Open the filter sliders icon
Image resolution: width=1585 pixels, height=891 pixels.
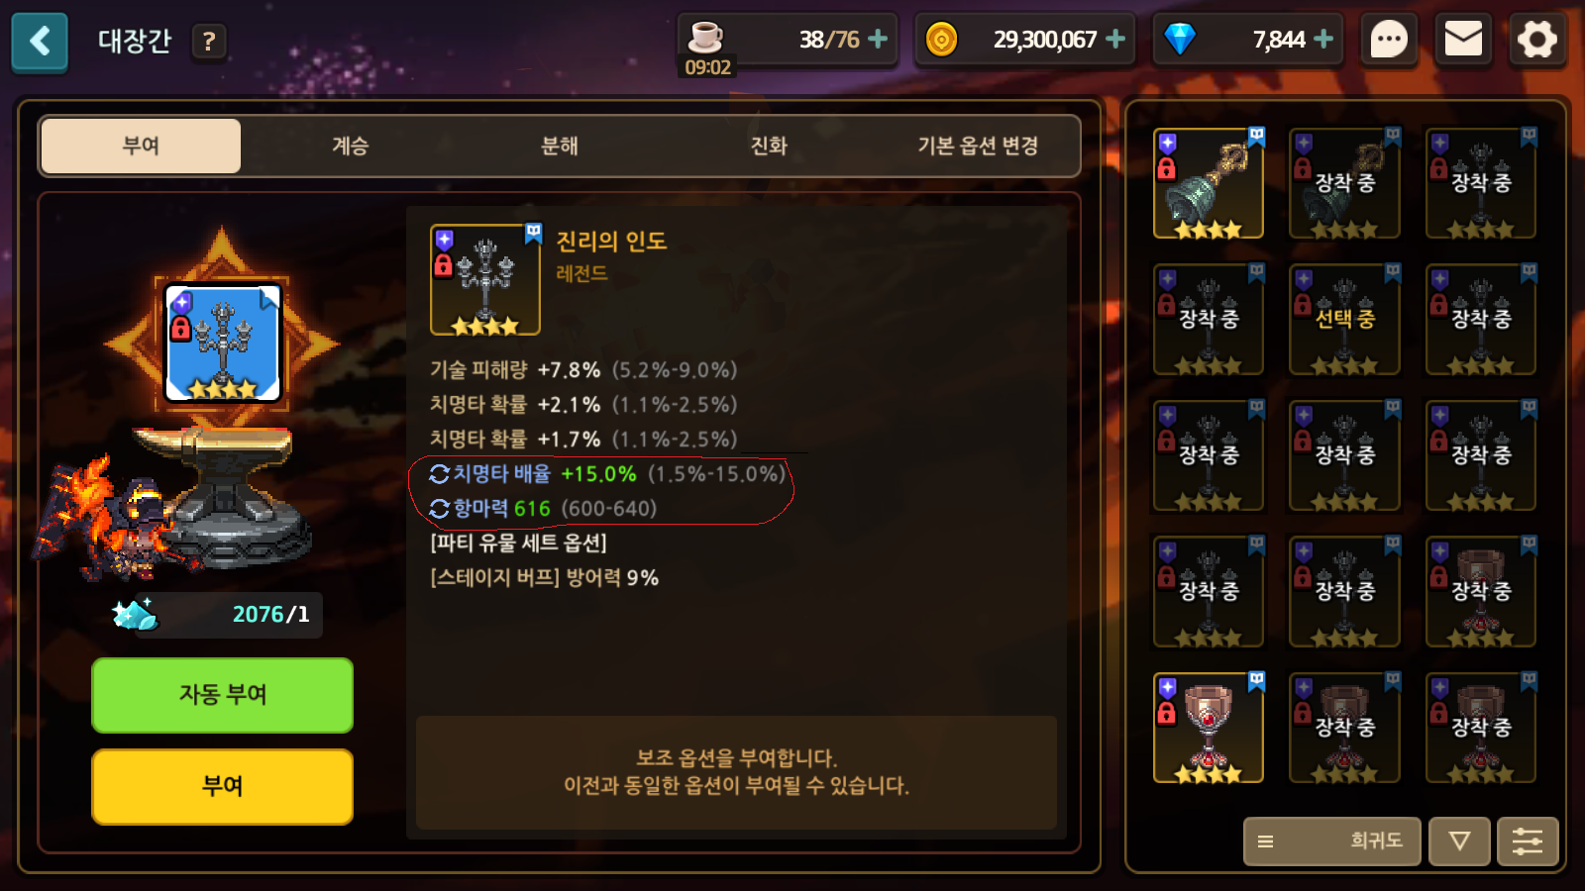pyautogui.click(x=1528, y=841)
